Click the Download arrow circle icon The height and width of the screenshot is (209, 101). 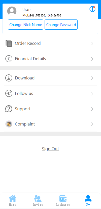point(9,78)
